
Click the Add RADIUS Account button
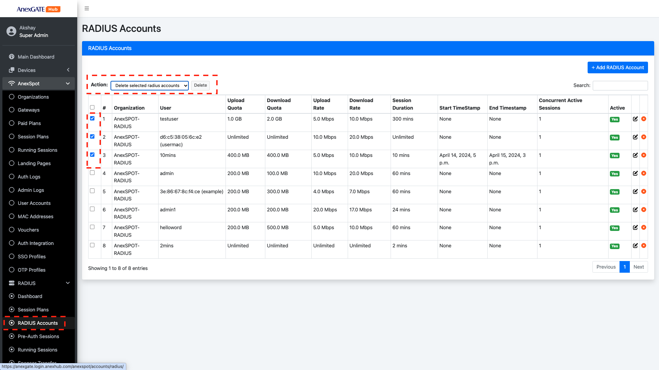tap(617, 67)
